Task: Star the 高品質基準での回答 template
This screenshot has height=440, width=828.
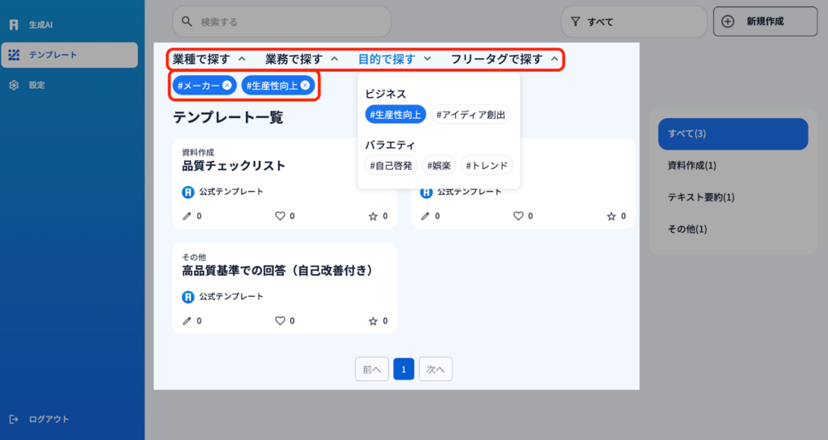Action: click(373, 320)
